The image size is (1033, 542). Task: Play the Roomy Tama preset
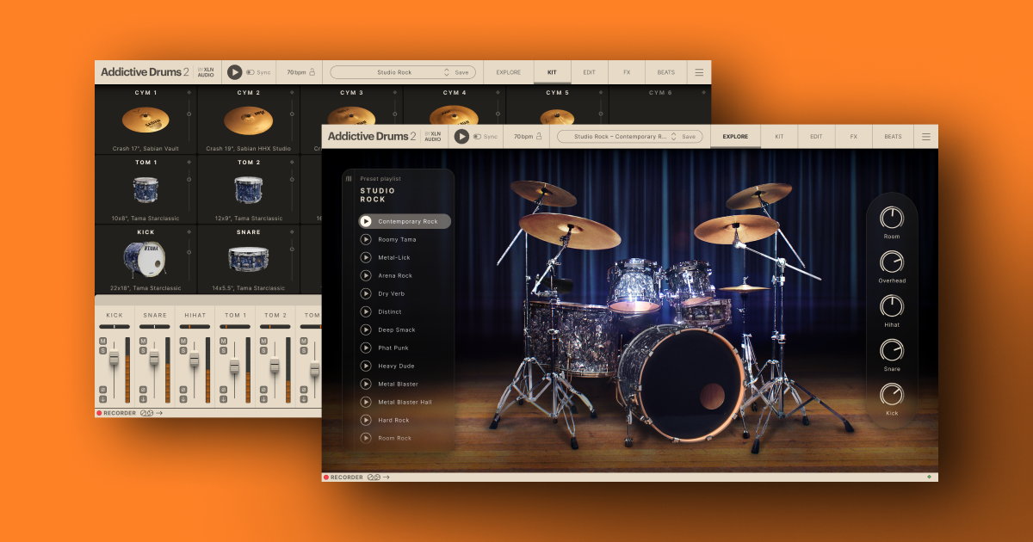click(366, 240)
